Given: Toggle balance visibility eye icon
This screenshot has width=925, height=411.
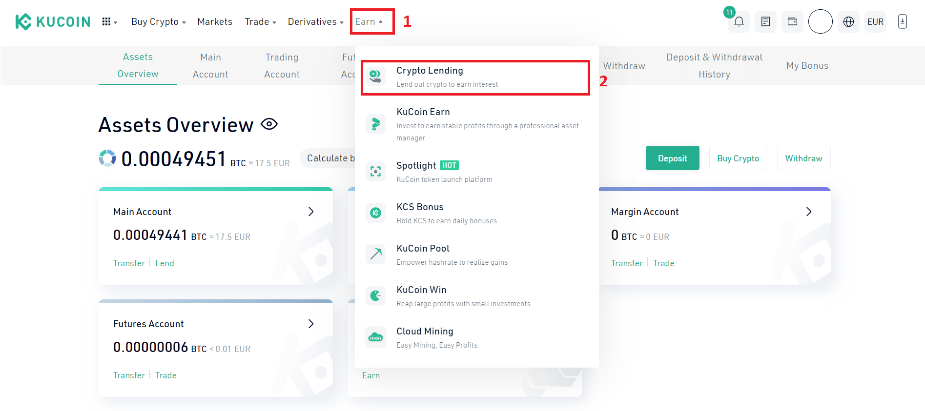Looking at the screenshot, I should 269,124.
